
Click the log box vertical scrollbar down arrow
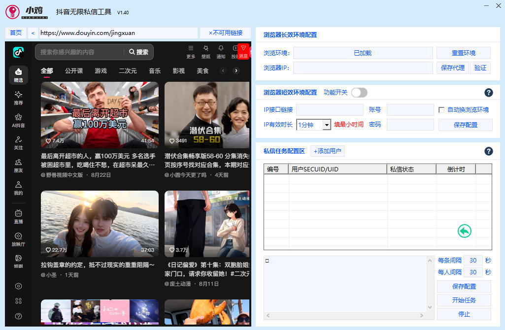pyautogui.click(x=430, y=307)
